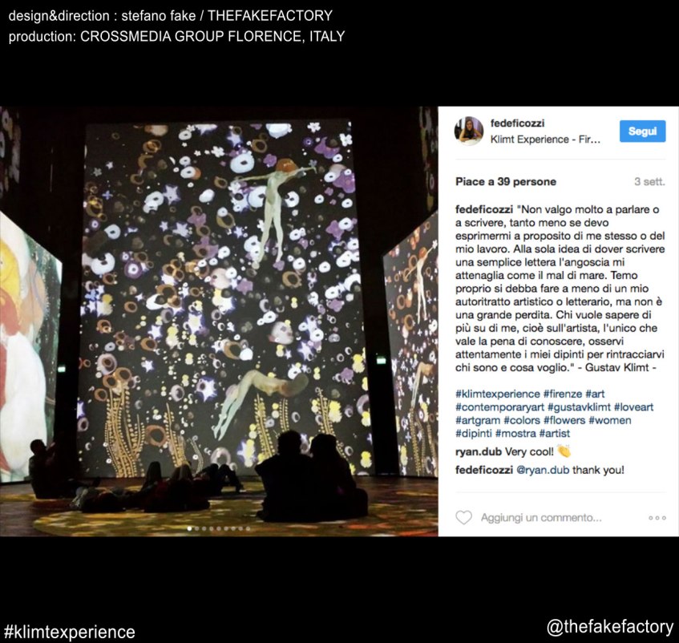This screenshot has height=643, width=679.
Task: Click the main Klimt projection photo
Action: point(219,321)
